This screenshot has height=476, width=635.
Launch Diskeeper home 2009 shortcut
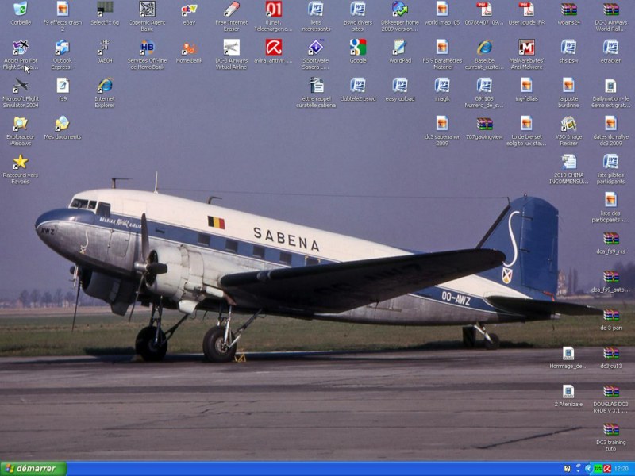400,9
